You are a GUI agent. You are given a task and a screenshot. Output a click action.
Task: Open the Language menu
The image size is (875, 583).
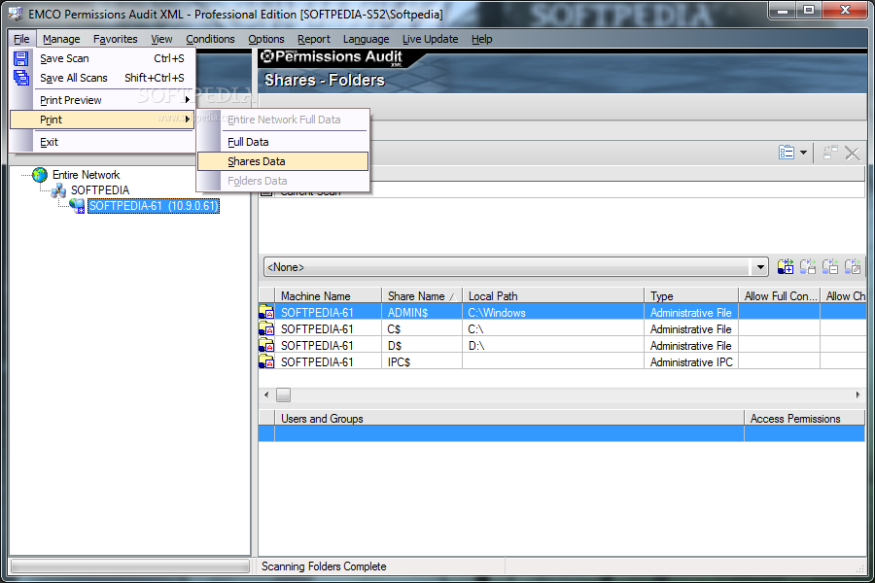367,39
